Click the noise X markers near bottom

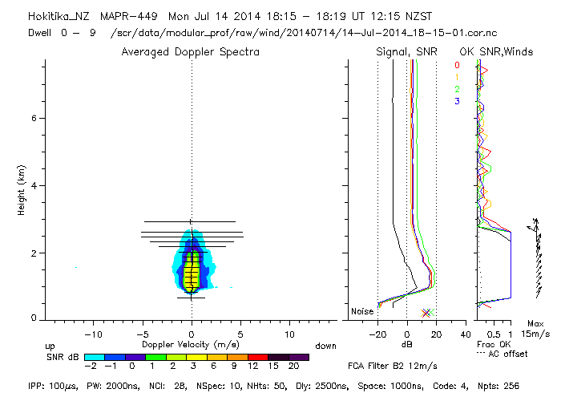tap(427, 313)
